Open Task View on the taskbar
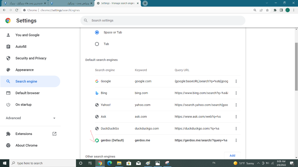 pos(90,163)
